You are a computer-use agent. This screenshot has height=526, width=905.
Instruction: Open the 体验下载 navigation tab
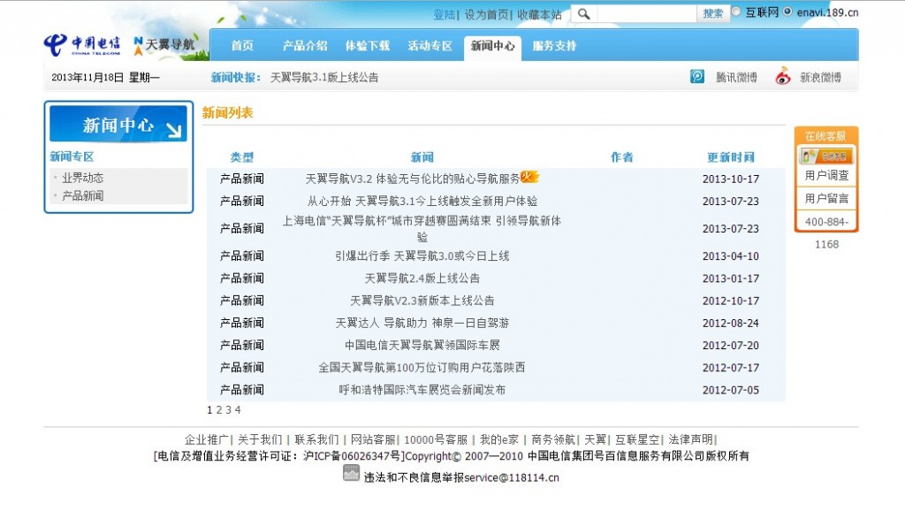(367, 46)
